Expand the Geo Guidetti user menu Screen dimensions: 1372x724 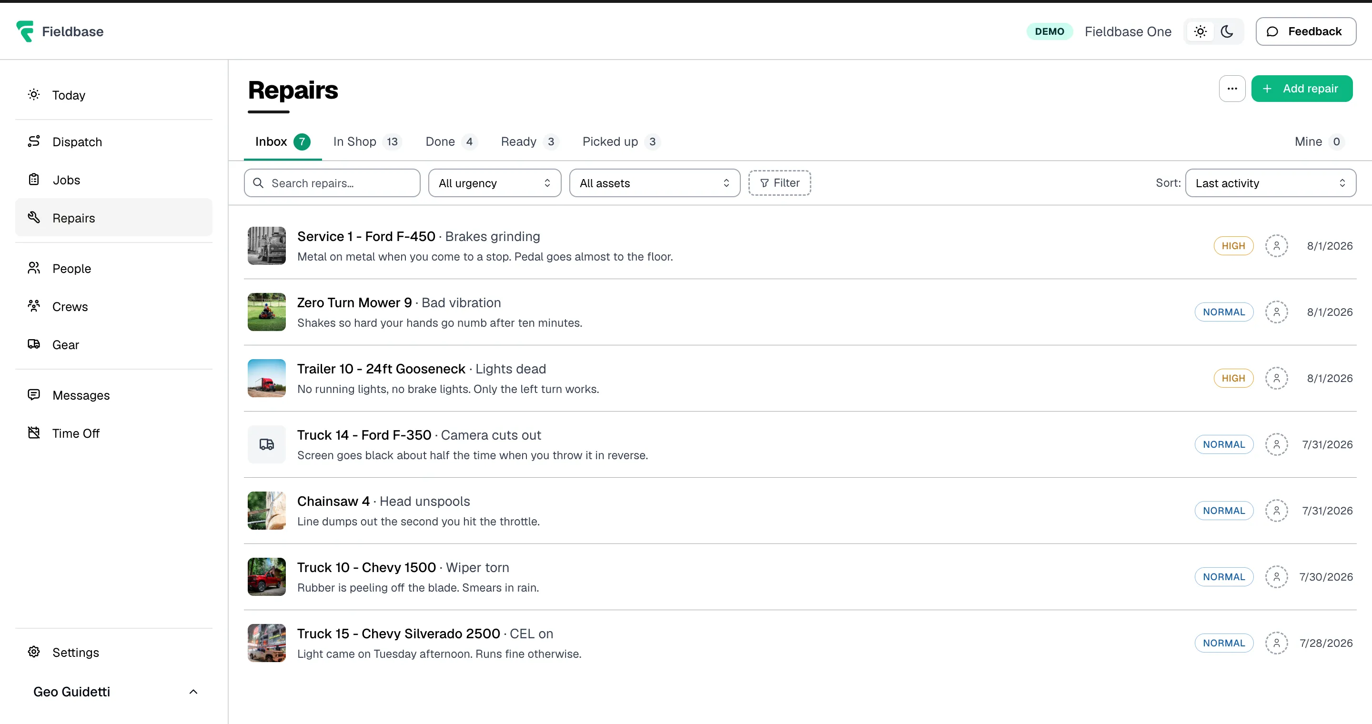coord(114,692)
